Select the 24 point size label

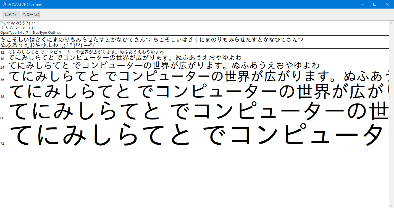2,67
